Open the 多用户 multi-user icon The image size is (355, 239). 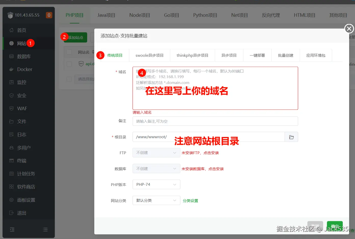coord(11,148)
